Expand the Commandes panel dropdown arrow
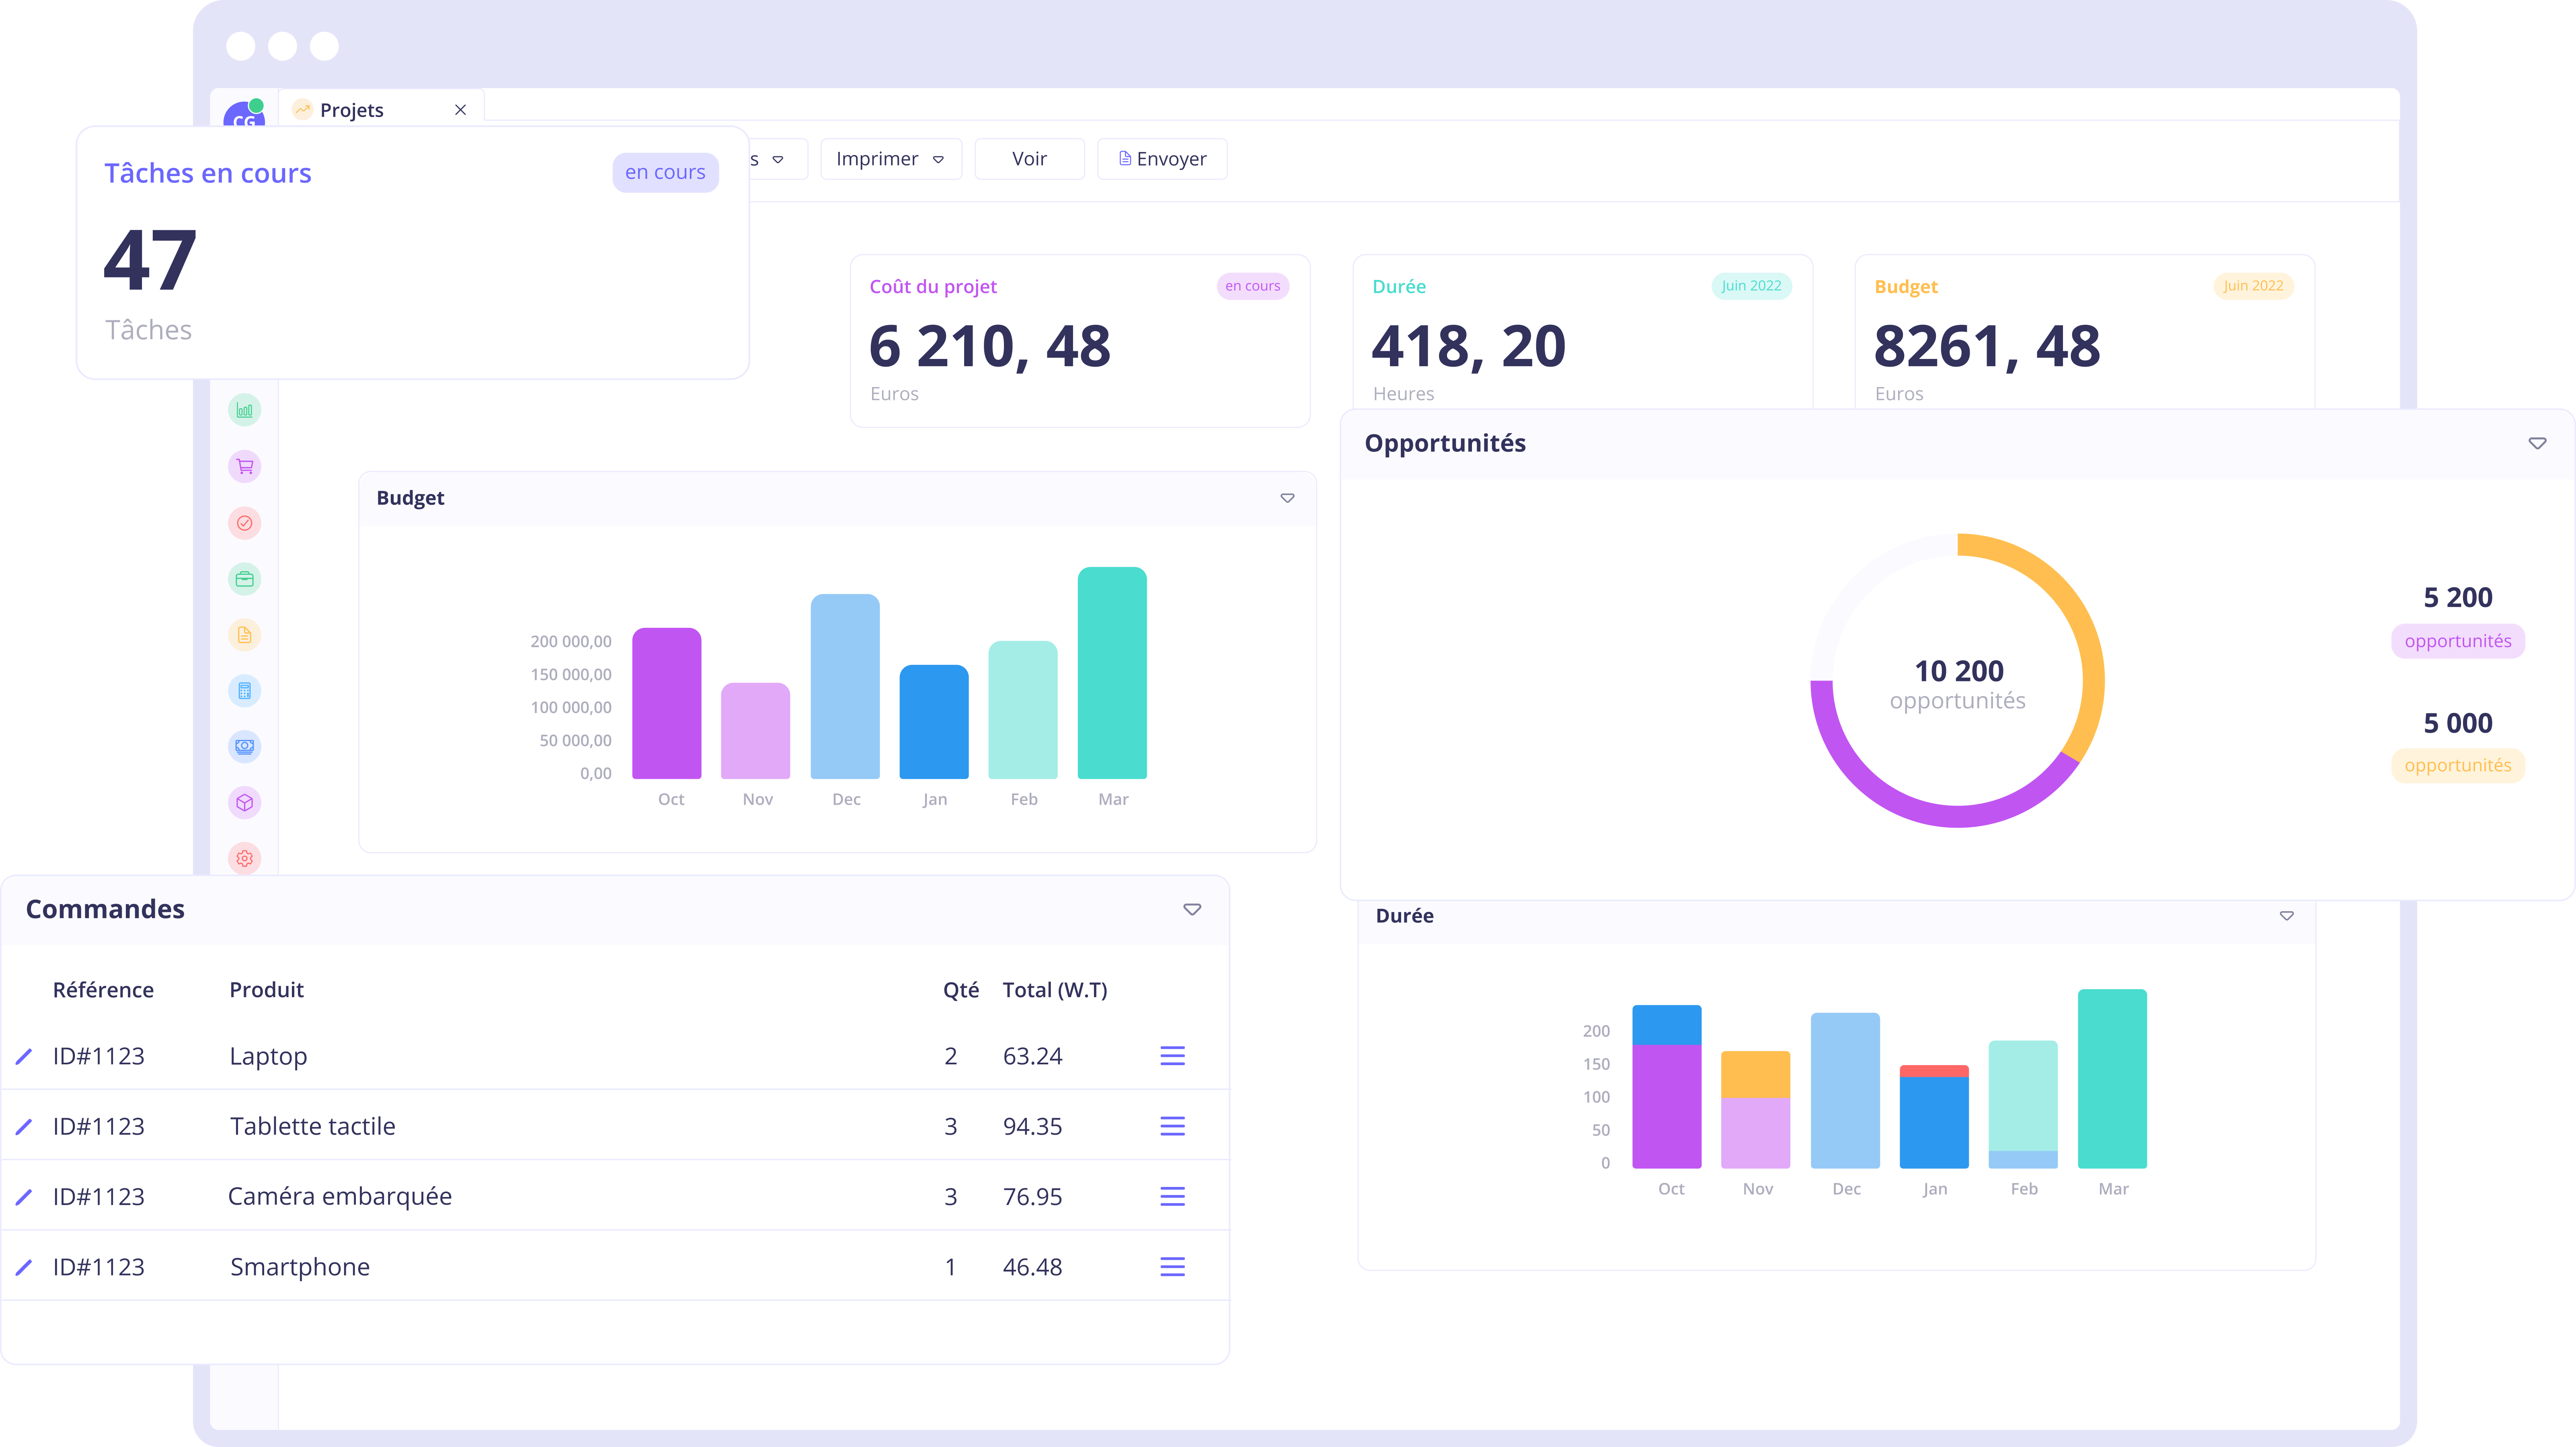The image size is (2576, 1447). (x=1192, y=909)
